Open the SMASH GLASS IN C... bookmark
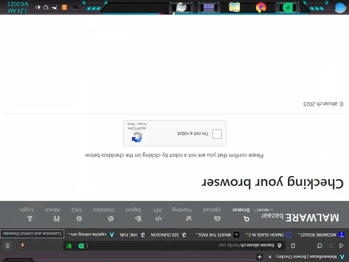Screen dimensions: 349x262 [x=268, y=235]
